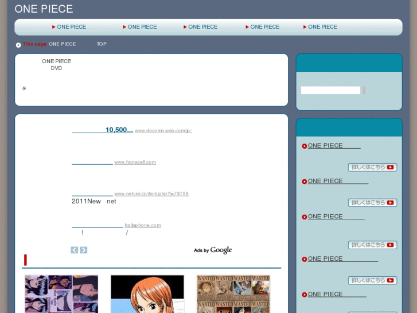The width and height of the screenshot is (417, 313).
Task: Visit the www.docomo-usa.com/jp/ link
Action: (x=163, y=130)
